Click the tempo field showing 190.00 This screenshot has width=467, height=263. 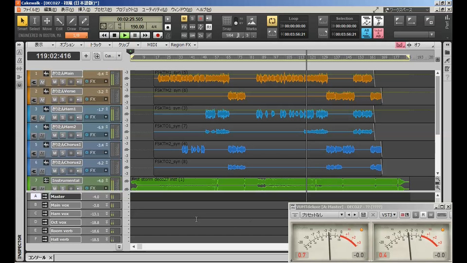(137, 27)
